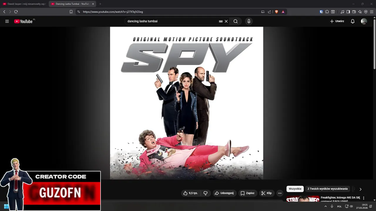Open the on-screen keyboard icon in search box
Screen dimensions: 376x211
point(221,21)
